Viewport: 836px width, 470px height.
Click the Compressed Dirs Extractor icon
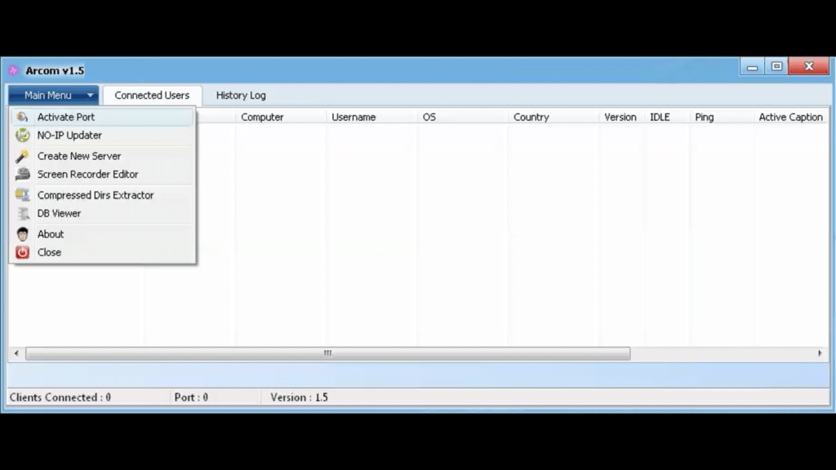coord(22,195)
